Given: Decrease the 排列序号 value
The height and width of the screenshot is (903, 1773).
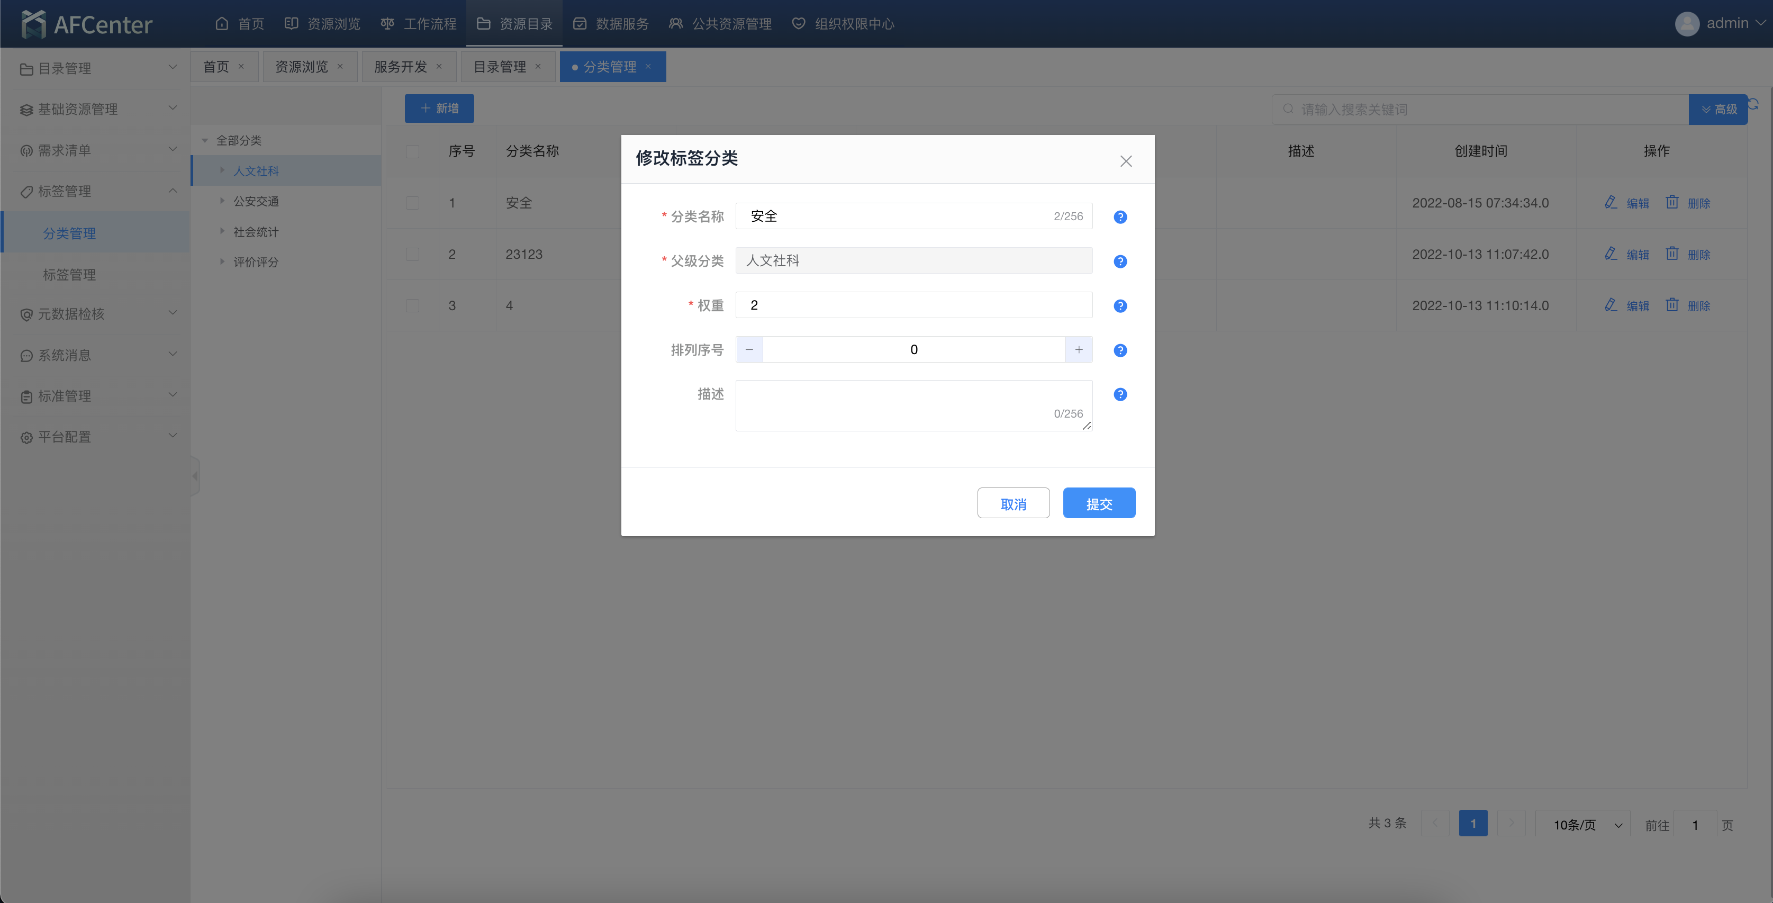Looking at the screenshot, I should (749, 350).
